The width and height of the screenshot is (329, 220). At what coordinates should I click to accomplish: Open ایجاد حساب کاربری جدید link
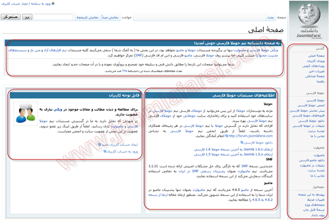[119, 145]
